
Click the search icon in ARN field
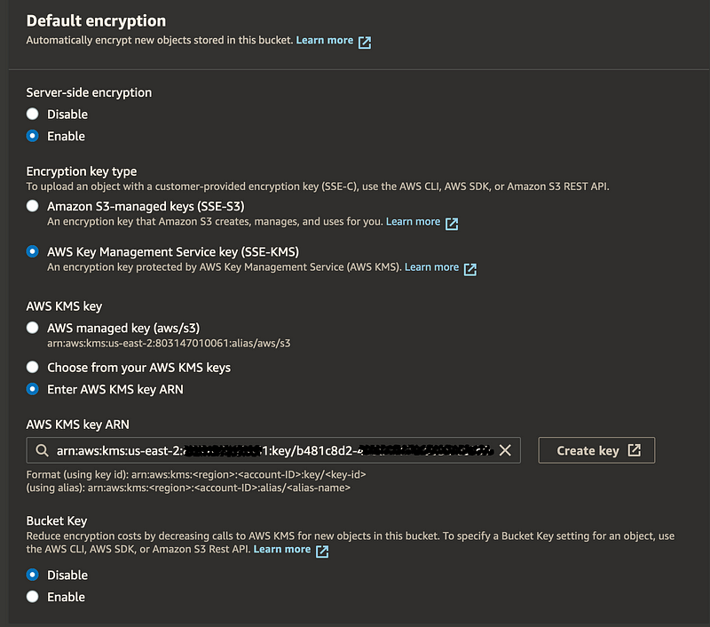point(42,450)
